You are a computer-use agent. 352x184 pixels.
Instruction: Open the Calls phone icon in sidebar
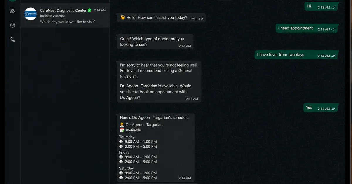pyautogui.click(x=13, y=40)
